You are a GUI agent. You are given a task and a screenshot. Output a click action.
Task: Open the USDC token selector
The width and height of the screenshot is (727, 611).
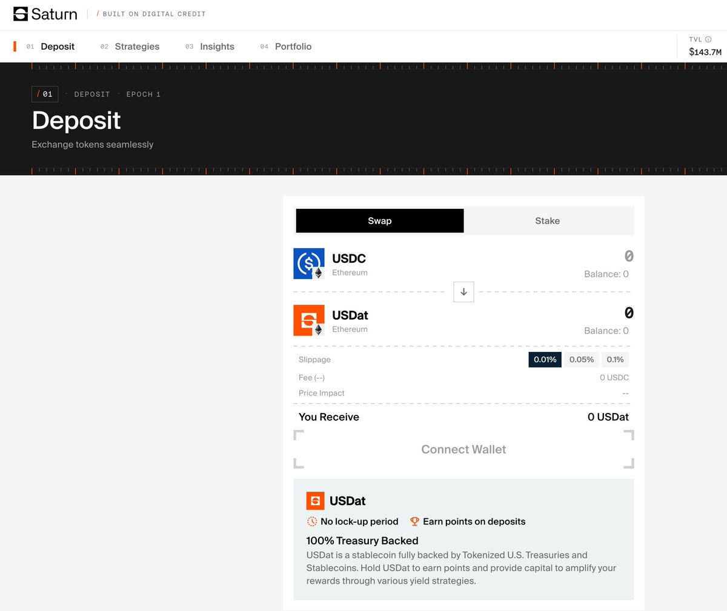pyautogui.click(x=330, y=264)
